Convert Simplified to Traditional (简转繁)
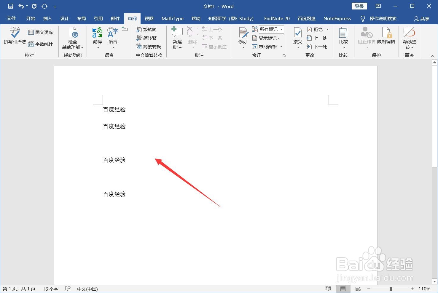438x293 pixels. [x=146, y=38]
